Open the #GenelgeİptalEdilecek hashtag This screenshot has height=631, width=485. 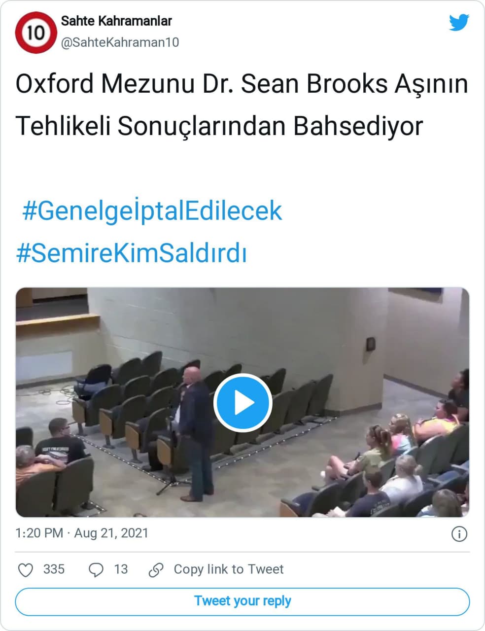pos(152,211)
